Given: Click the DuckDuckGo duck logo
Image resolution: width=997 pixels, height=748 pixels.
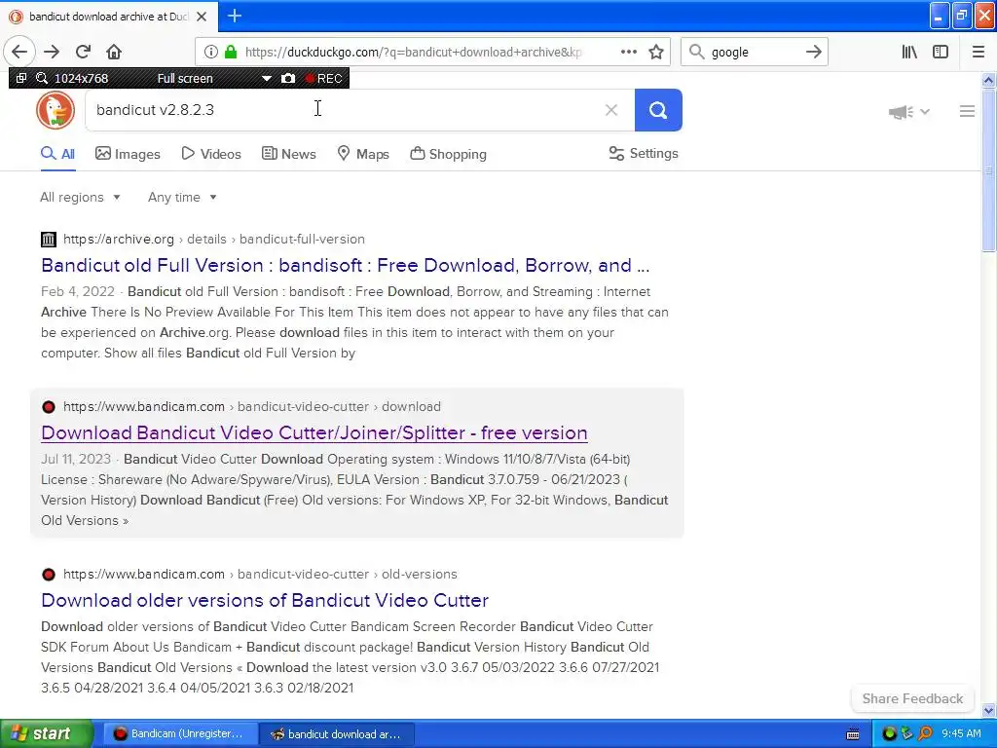Looking at the screenshot, I should click(x=55, y=110).
